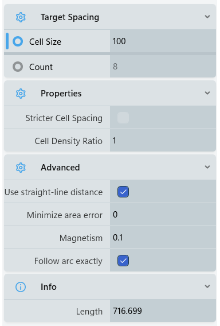Screen dimensions: 220x326
Task: Uncheck Use straight-line distance
Action: pyautogui.click(x=123, y=192)
